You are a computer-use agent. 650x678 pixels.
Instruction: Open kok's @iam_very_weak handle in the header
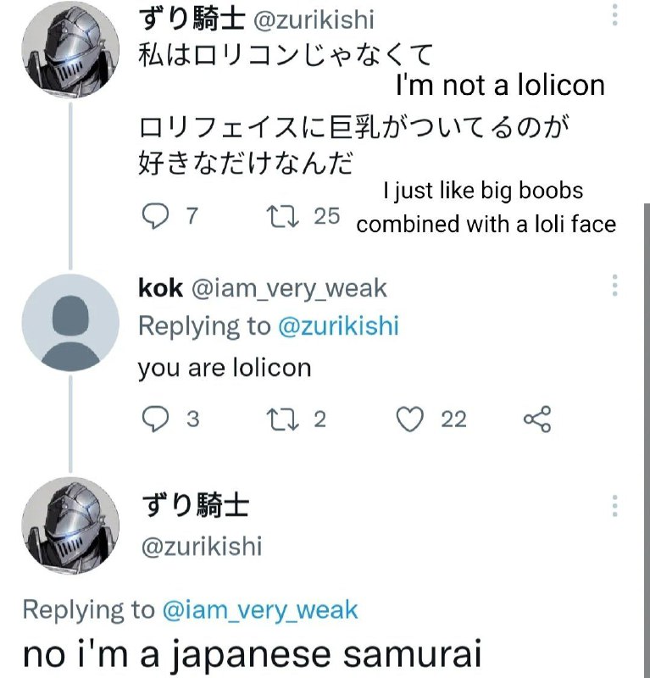tap(289, 288)
